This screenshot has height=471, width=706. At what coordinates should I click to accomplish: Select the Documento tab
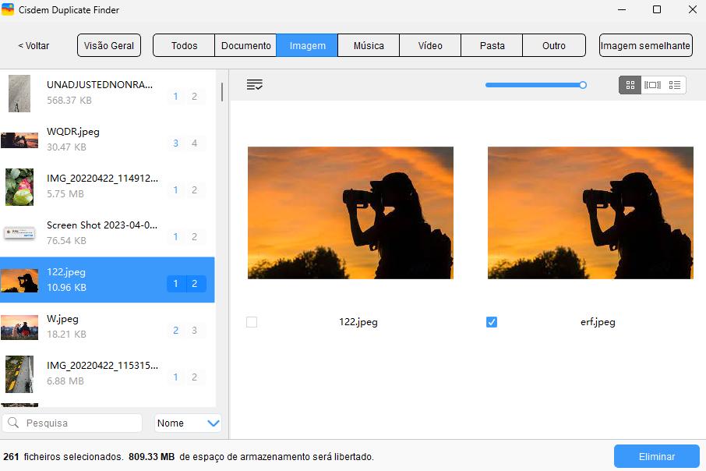[x=245, y=46]
